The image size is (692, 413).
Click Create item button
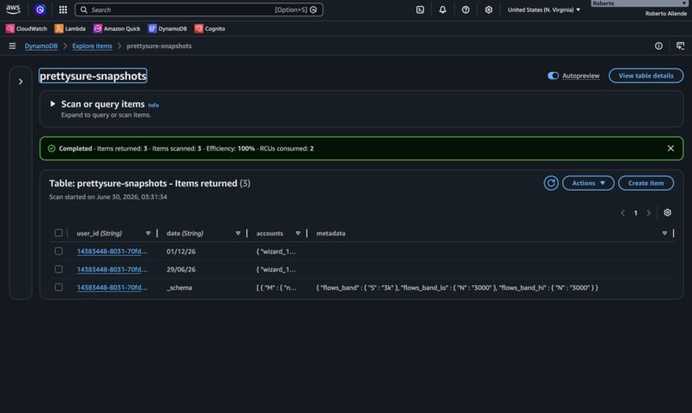click(x=646, y=183)
